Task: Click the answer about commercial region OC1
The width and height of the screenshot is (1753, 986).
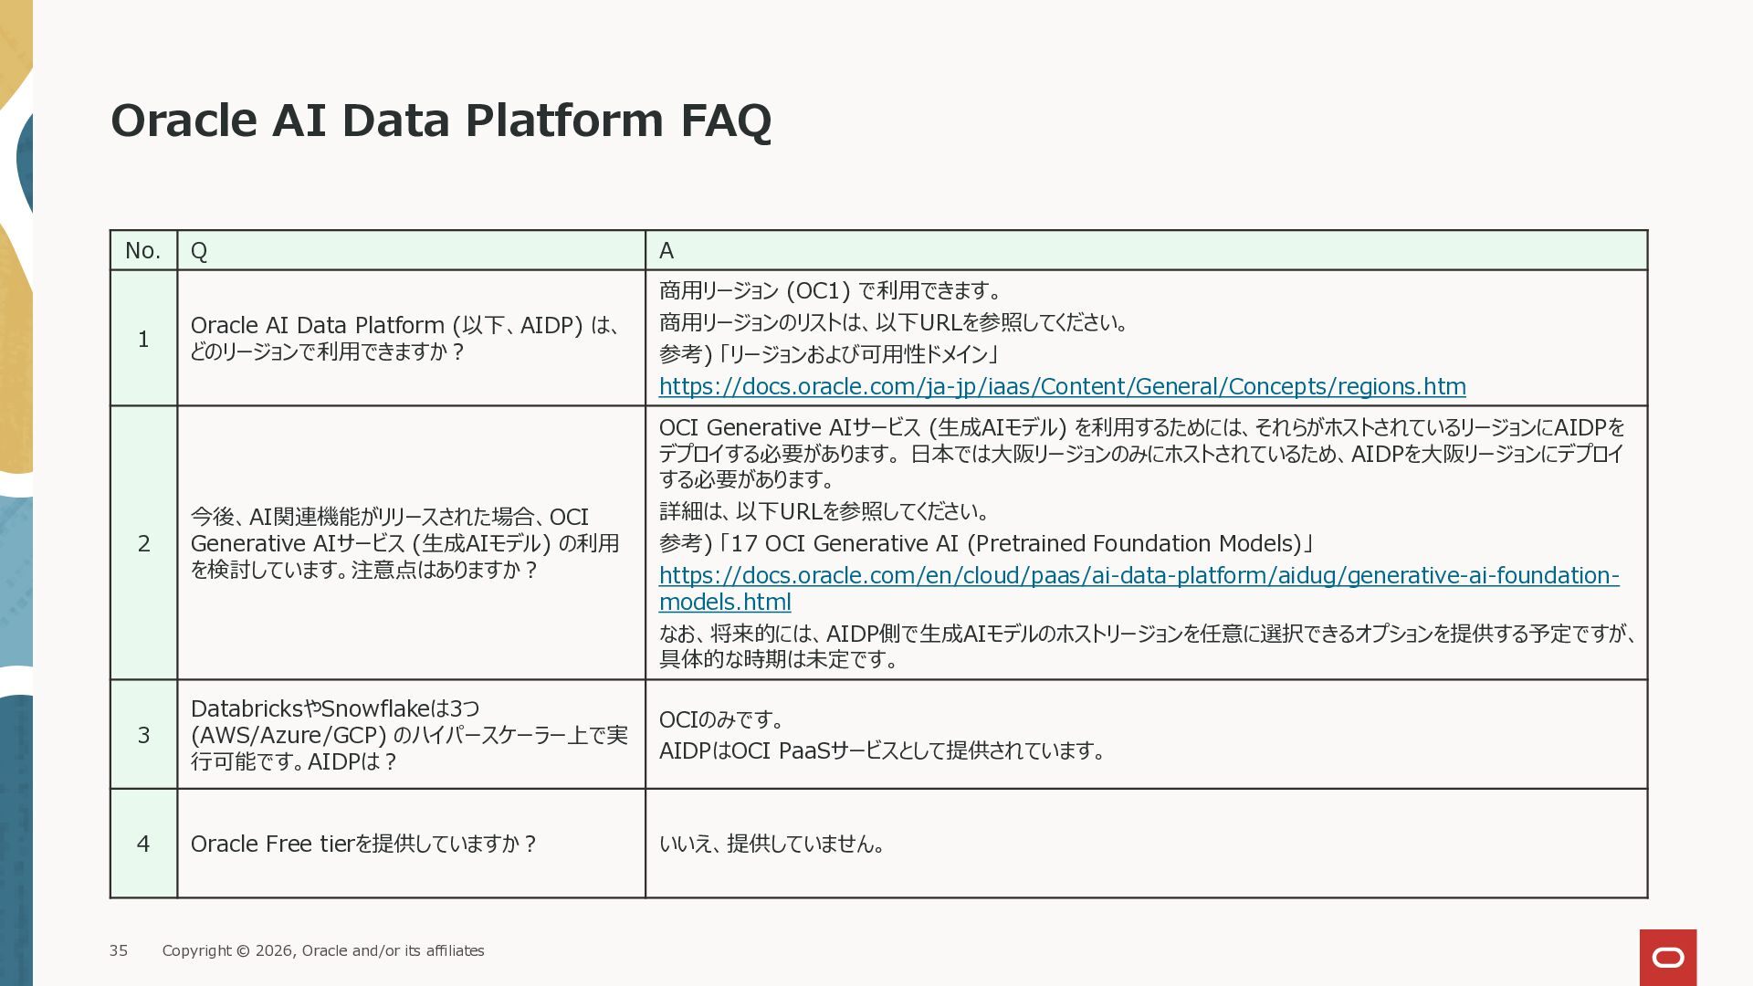Action: tap(829, 291)
